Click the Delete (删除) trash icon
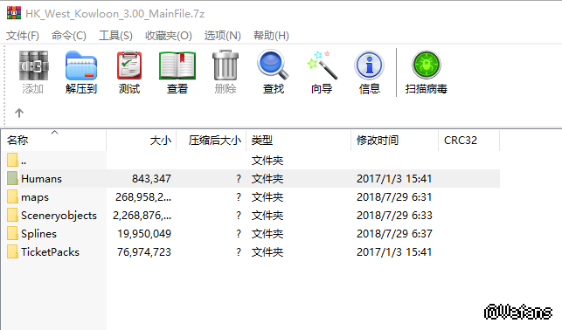 (x=225, y=72)
